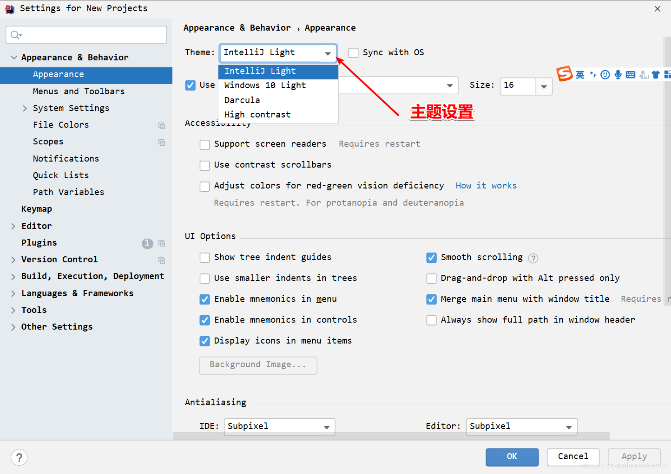The height and width of the screenshot is (474, 671).
Task: Disable Enable mnemonics in controls
Action: 205,320
